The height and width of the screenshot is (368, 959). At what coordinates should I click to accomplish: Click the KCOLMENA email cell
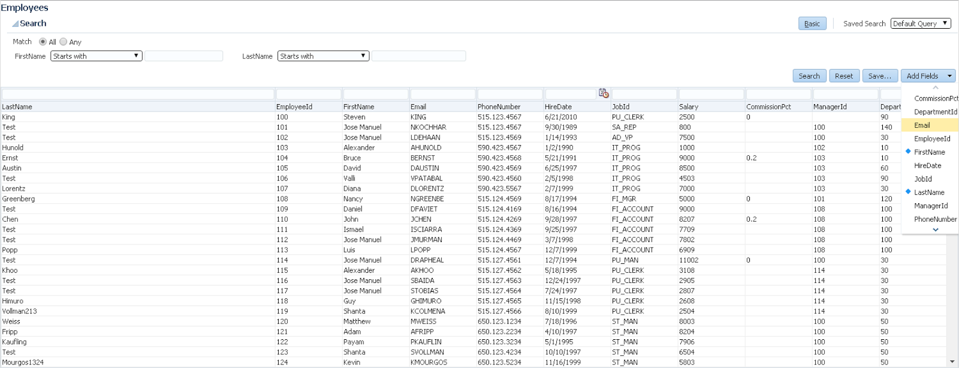tap(443, 311)
